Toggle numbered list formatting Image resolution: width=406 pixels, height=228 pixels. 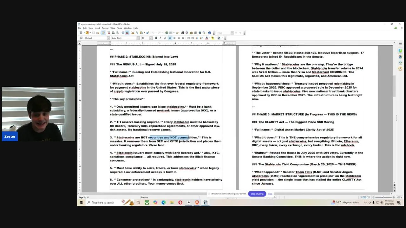188,38
